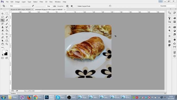Select the Lasso tool
This screenshot has width=177, height=100.
[2, 17]
